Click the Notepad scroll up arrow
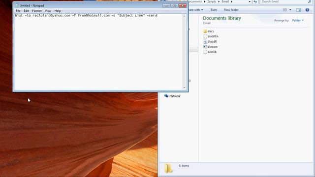The height and width of the screenshot is (177, 315). 184,16
